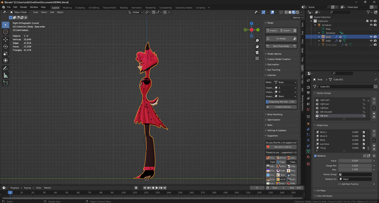Viewport: 379px width, 203px height.
Task: Select the Add Cube tool
Action: pyautogui.click(x=6, y=84)
